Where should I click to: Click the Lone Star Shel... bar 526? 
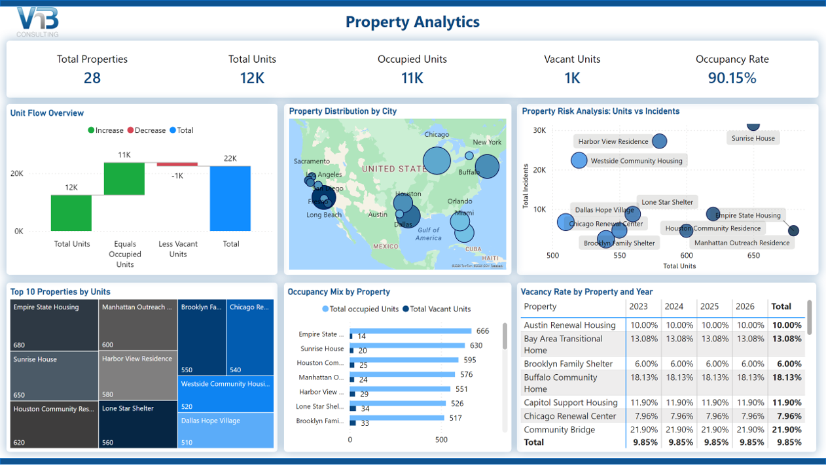398,404
